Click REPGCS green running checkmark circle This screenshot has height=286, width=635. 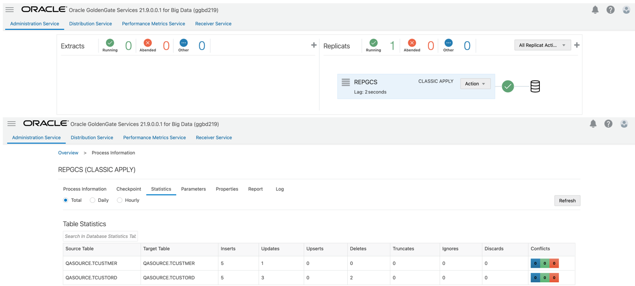pyautogui.click(x=508, y=86)
